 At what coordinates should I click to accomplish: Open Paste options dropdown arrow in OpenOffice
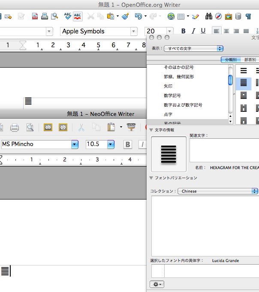coord(117,16)
